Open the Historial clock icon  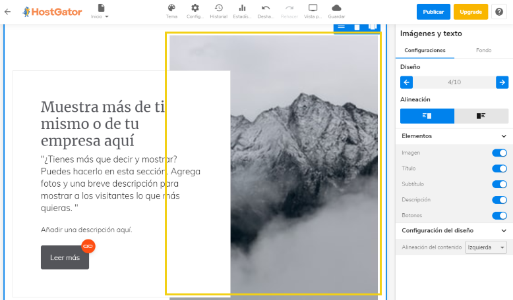tap(218, 12)
